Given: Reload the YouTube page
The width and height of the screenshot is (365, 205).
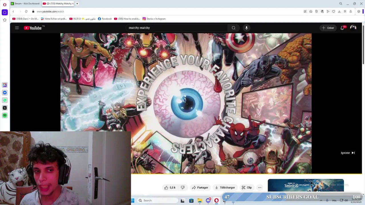Looking at the screenshot, I should coord(26,11).
